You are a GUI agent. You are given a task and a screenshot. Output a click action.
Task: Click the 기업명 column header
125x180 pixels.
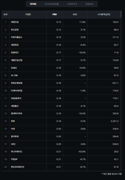(x=28, y=14)
